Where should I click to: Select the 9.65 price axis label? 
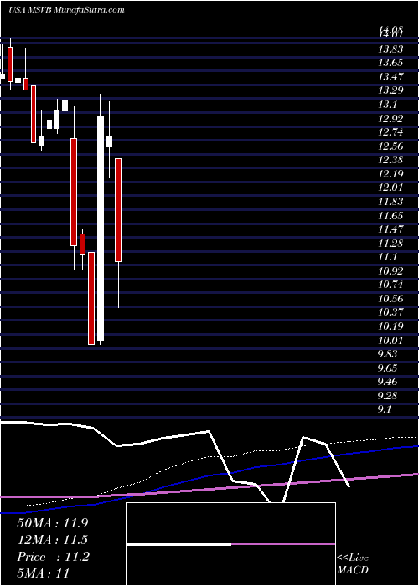[388, 368]
